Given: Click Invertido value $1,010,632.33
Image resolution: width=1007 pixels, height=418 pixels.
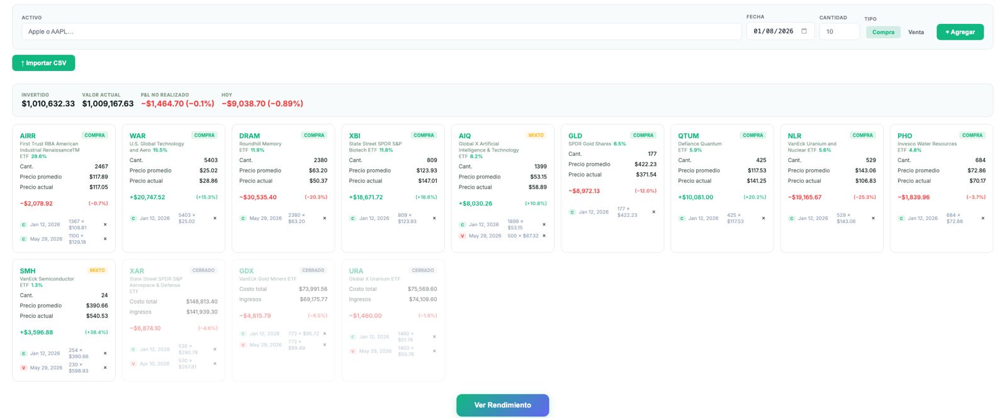Looking at the screenshot, I should (48, 104).
